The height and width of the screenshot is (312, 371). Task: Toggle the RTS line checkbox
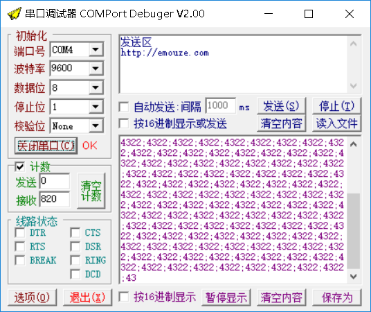(x=19, y=246)
